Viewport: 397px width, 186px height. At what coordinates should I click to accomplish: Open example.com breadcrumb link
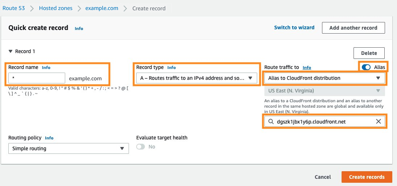point(102,8)
